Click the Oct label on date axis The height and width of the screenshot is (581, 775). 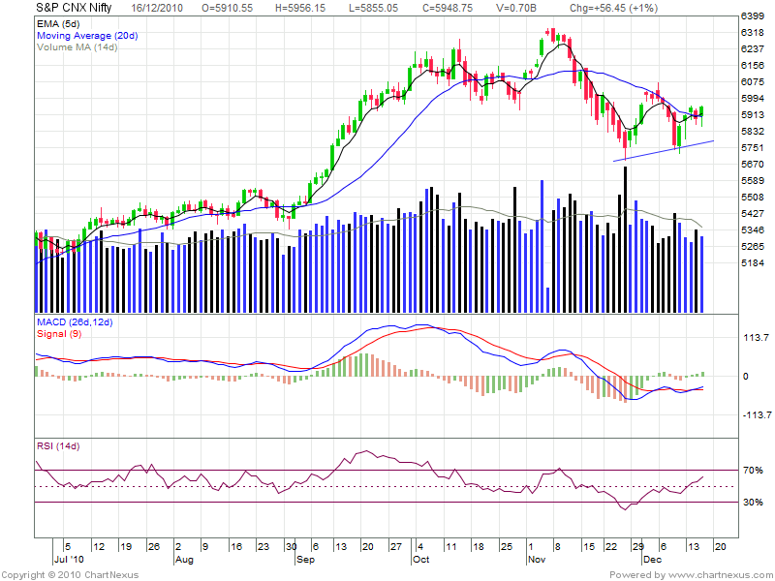[421, 560]
